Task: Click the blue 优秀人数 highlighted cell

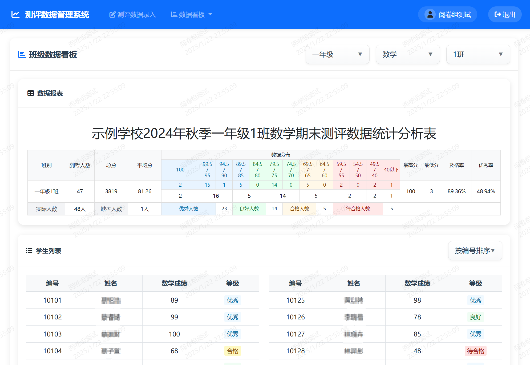Action: pos(189,209)
